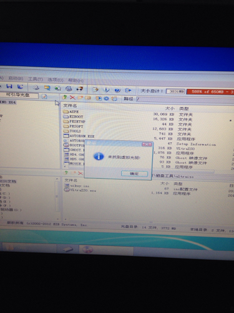Click the local tree vertical scrollbar
Screen dimensions: 234x313
click(x=57, y=196)
